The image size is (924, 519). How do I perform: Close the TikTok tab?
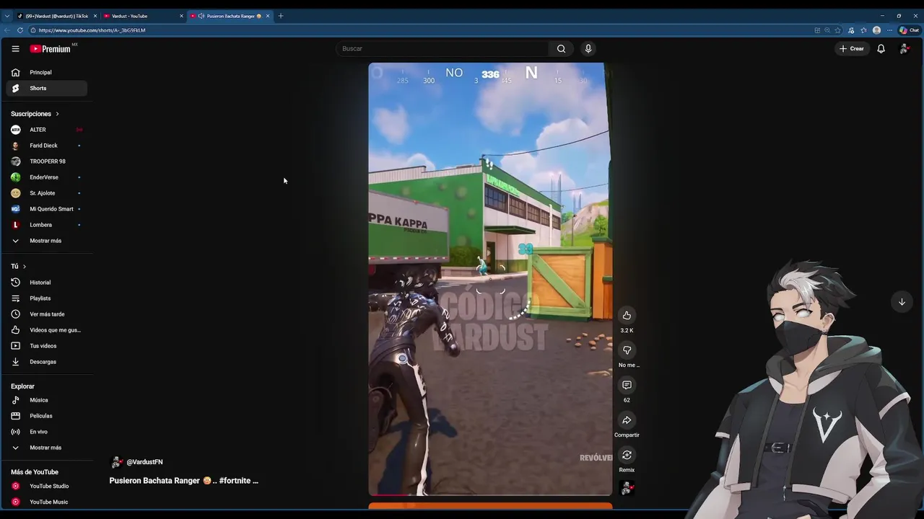coord(95,16)
